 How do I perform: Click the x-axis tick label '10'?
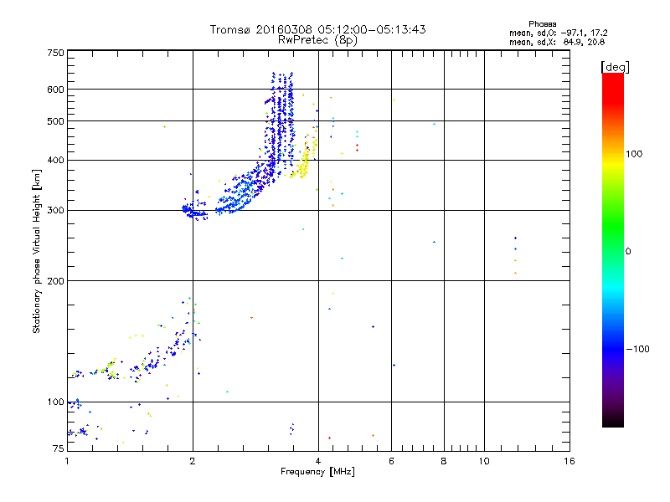tap(484, 461)
